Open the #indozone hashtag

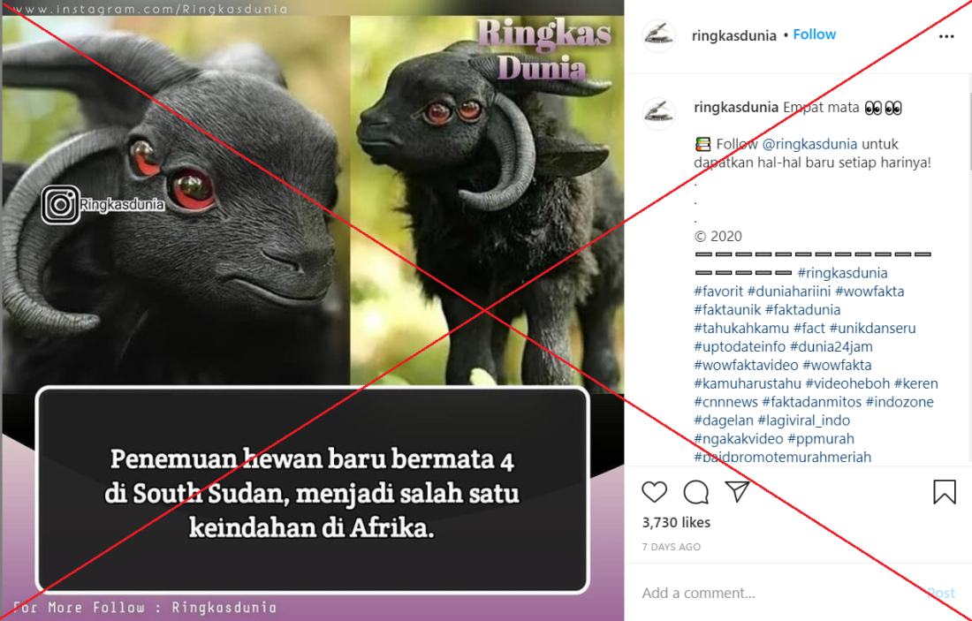pyautogui.click(x=899, y=402)
